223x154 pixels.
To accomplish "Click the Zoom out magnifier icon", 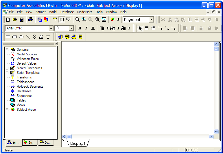I will pyautogui.click(x=77, y=20).
